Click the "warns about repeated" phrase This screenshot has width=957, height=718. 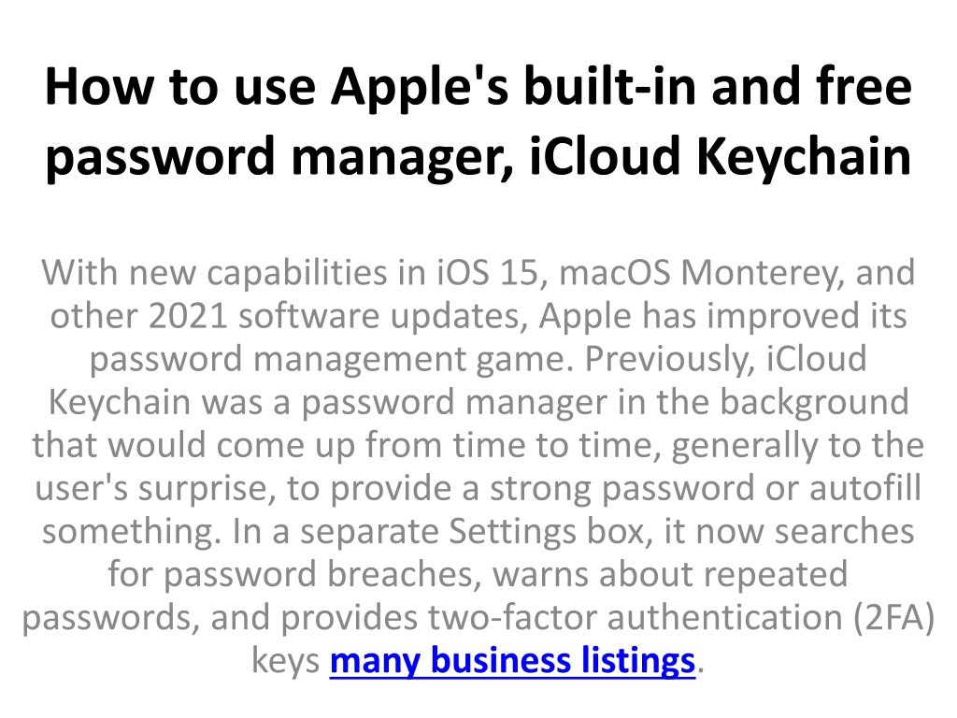[670, 575]
